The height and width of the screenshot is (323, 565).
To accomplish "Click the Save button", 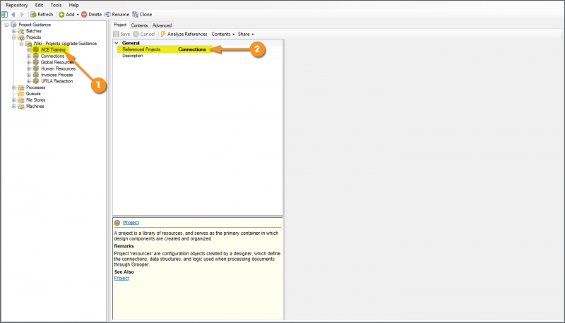I will [121, 34].
